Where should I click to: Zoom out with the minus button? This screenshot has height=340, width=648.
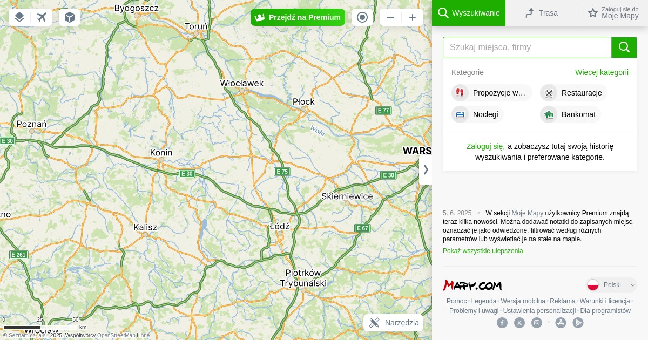click(x=390, y=17)
